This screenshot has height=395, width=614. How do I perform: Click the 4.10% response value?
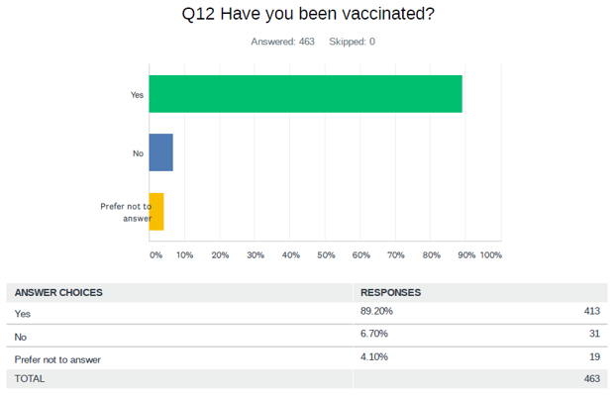tap(374, 357)
